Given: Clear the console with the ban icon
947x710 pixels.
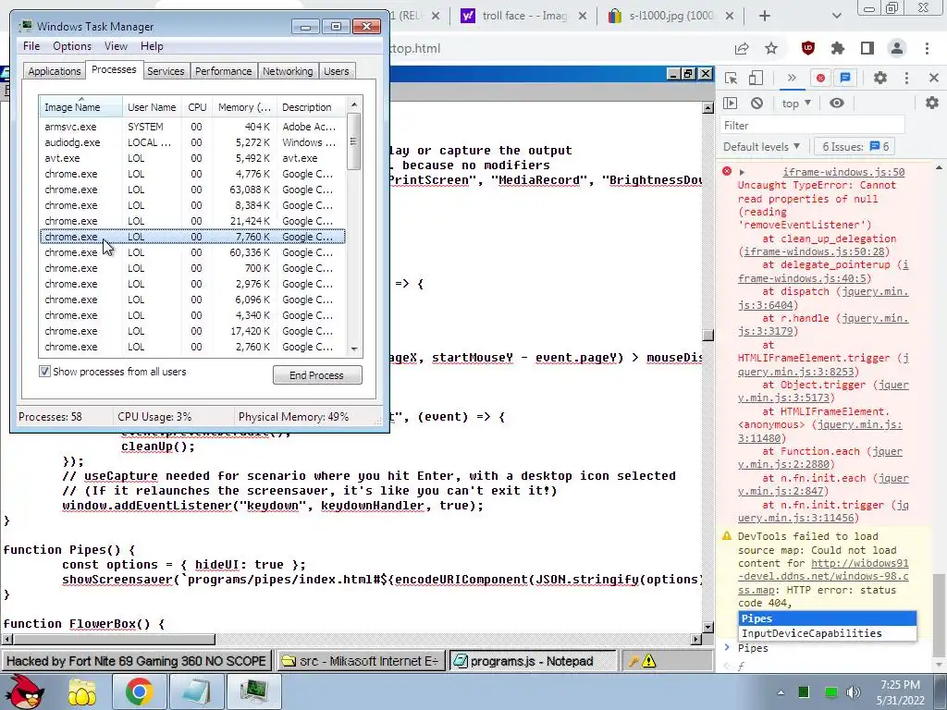Looking at the screenshot, I should click(756, 104).
